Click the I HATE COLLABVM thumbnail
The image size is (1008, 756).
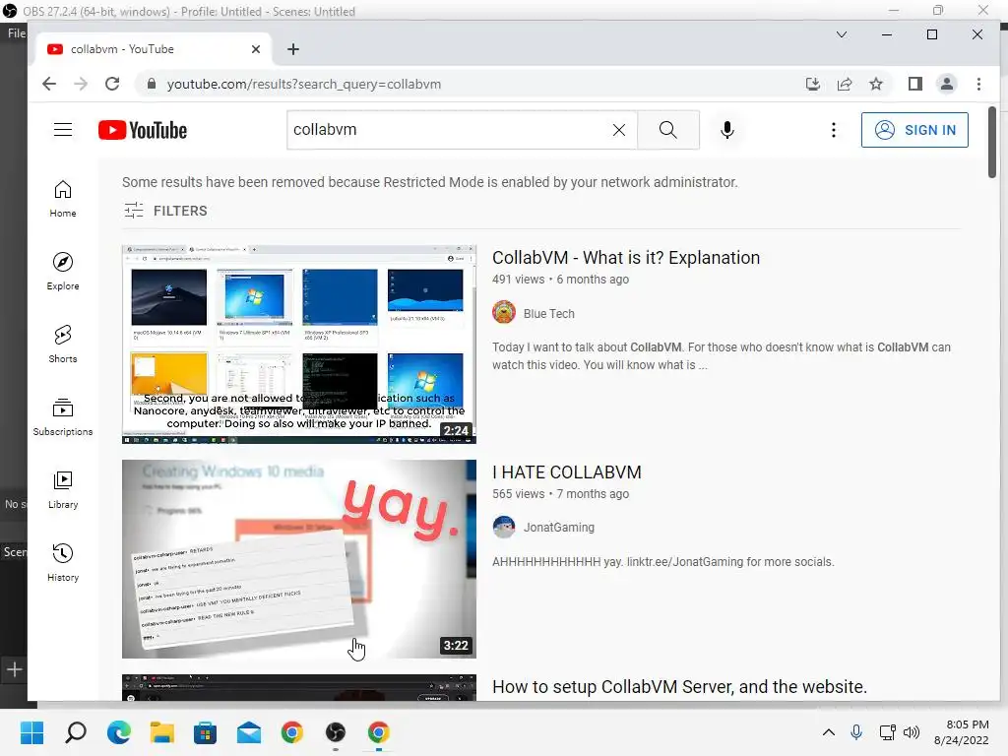pyautogui.click(x=299, y=559)
